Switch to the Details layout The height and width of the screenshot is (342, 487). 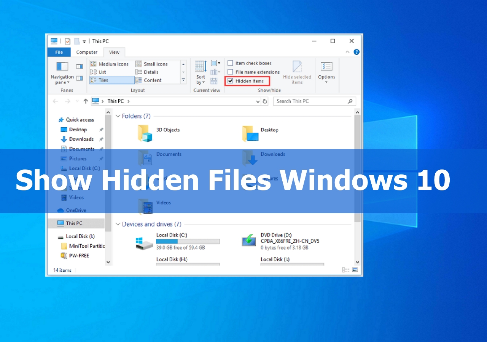(147, 72)
